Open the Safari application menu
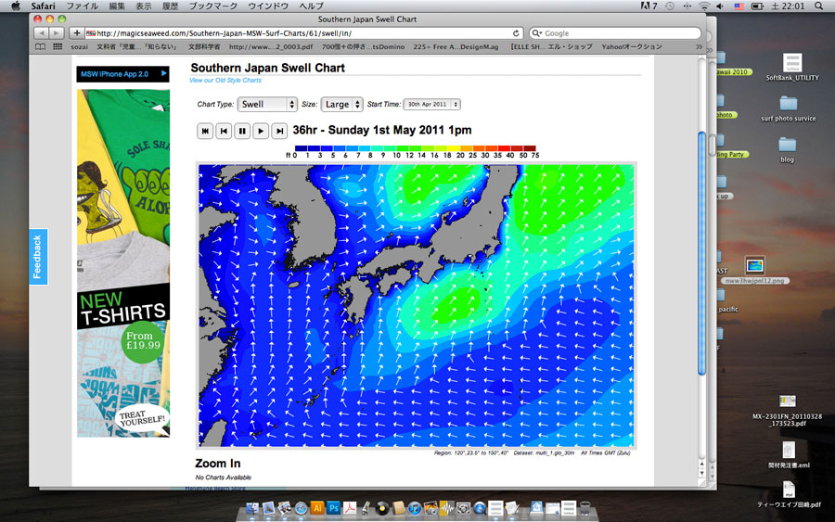Screen dimensions: 835x522 coord(43,6)
